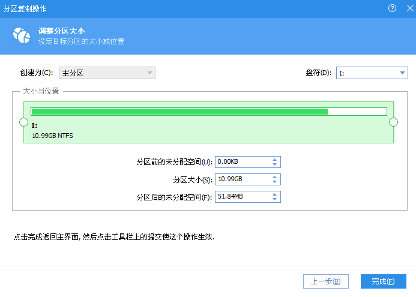Increase 分区后的未分配空间 with up arrow

[x=274, y=194]
